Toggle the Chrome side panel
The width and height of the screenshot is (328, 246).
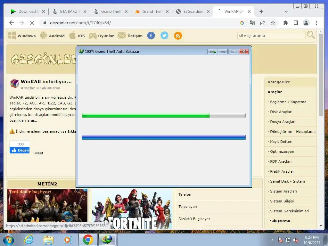pos(296,23)
